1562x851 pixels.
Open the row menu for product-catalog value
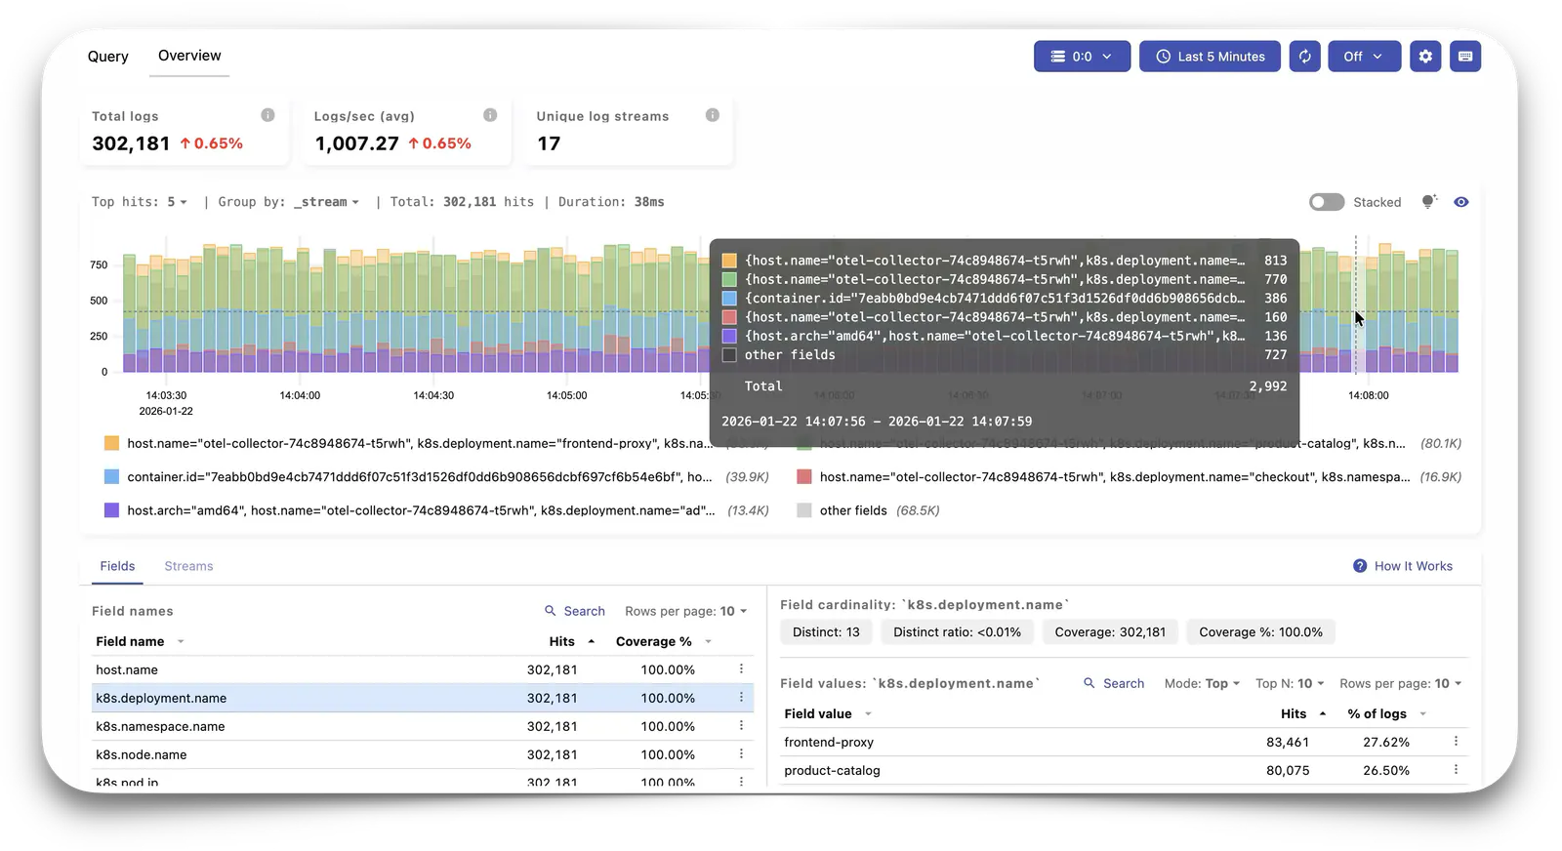click(x=1456, y=769)
